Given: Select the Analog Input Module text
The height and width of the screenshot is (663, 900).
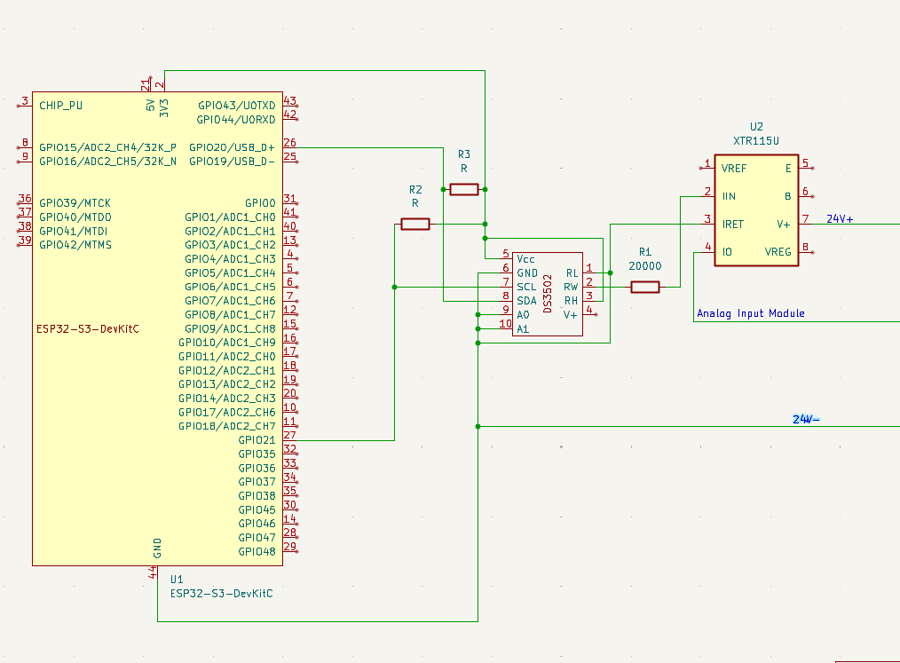Looking at the screenshot, I should [751, 313].
